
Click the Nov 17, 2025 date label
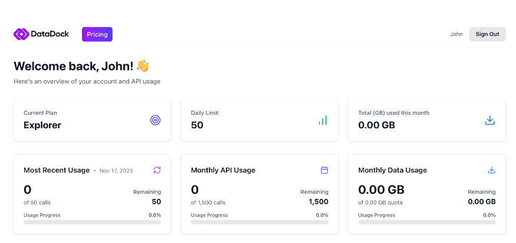[116, 171]
